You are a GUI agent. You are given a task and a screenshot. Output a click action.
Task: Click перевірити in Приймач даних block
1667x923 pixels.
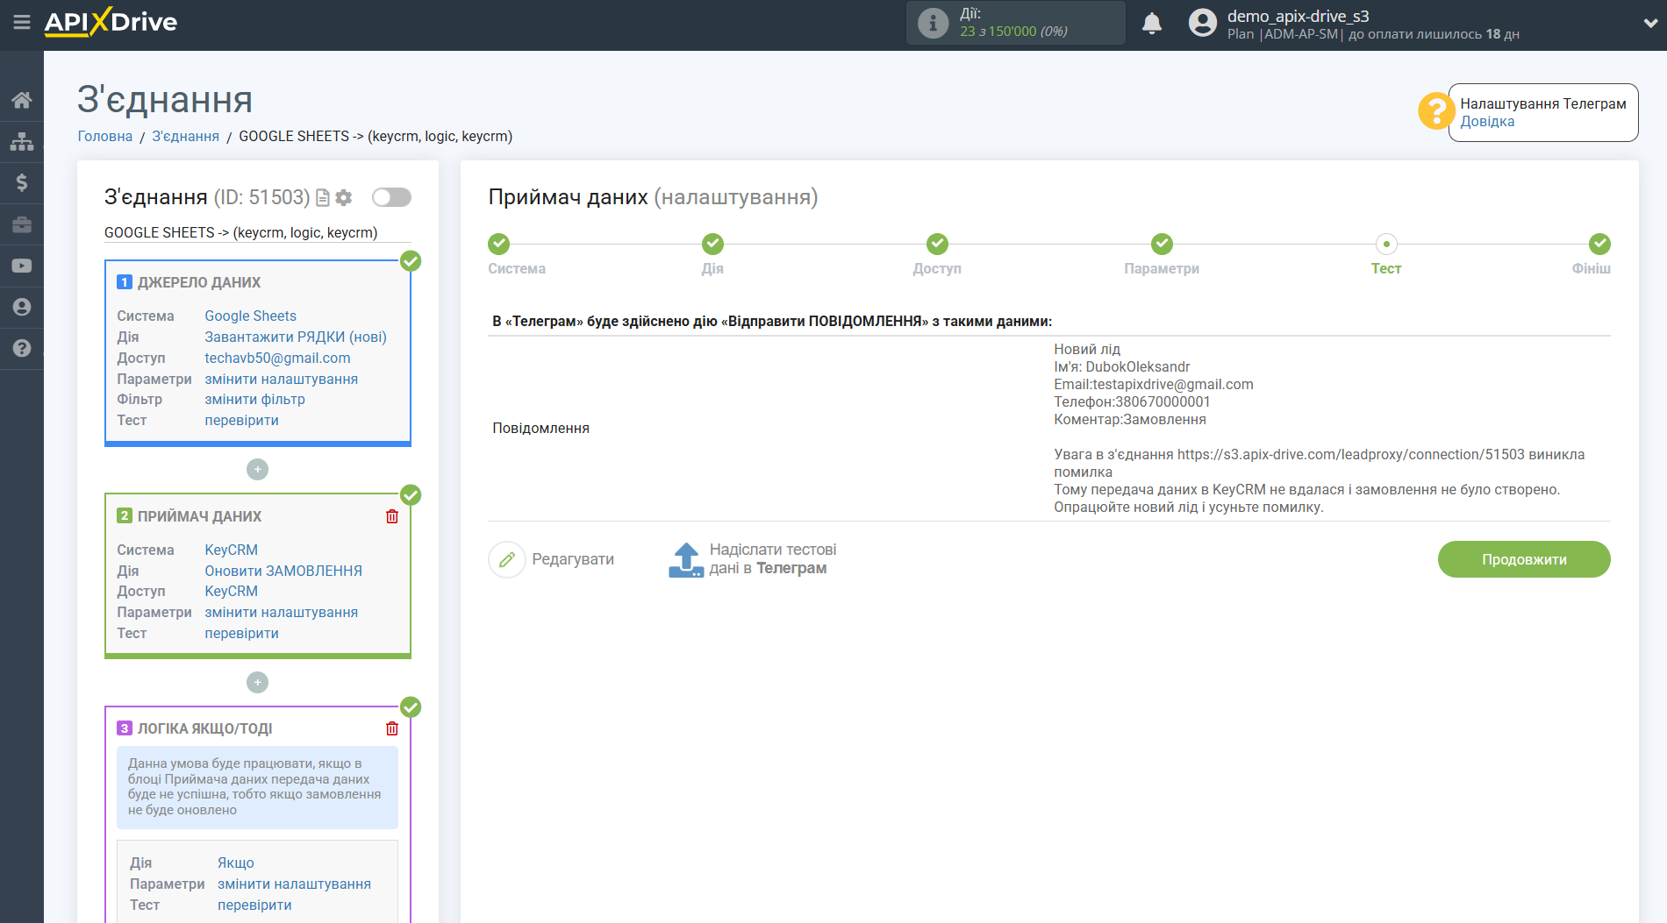242,633
